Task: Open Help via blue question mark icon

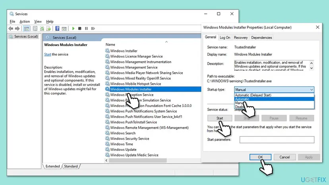Action: click(57, 28)
